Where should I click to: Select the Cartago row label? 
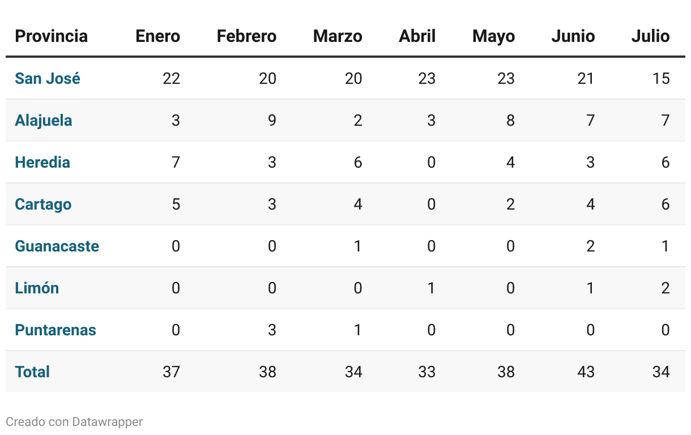(x=43, y=204)
